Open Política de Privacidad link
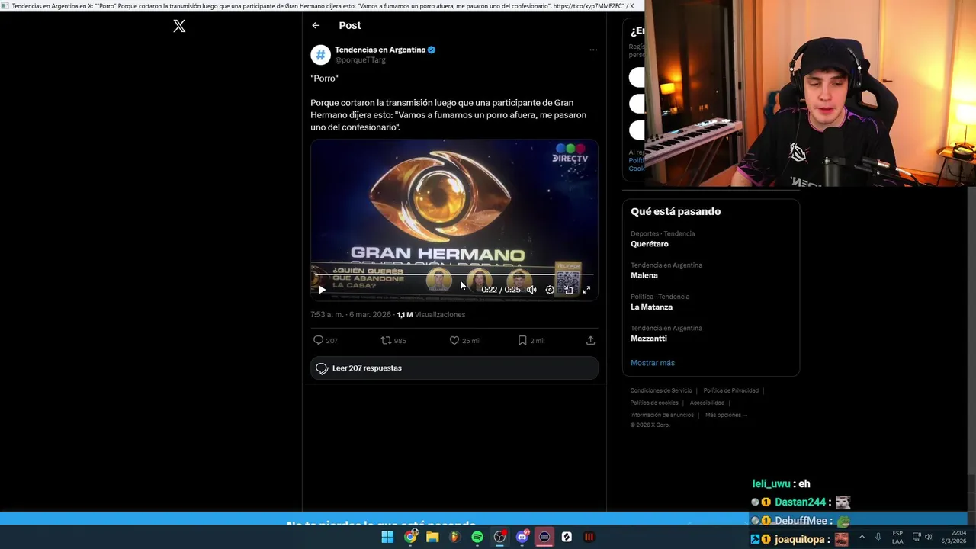Viewport: 976px width, 549px height. click(x=730, y=390)
